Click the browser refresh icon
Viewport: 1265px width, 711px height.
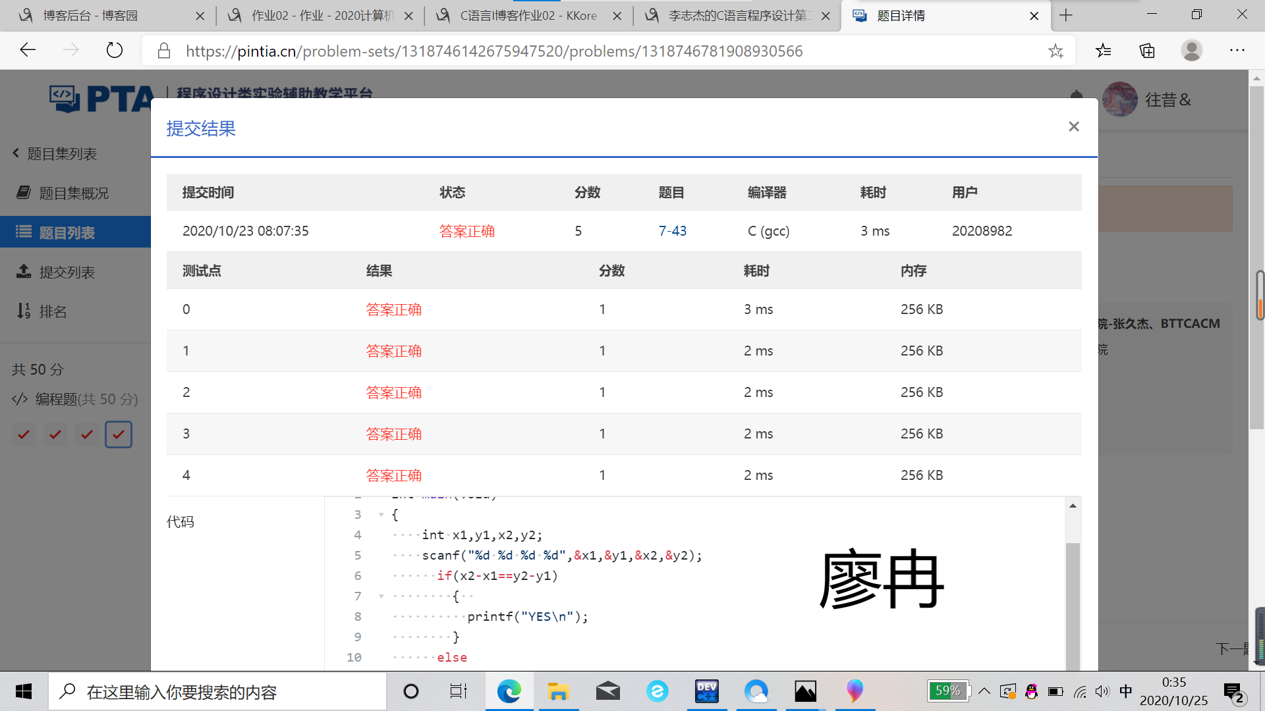115,51
